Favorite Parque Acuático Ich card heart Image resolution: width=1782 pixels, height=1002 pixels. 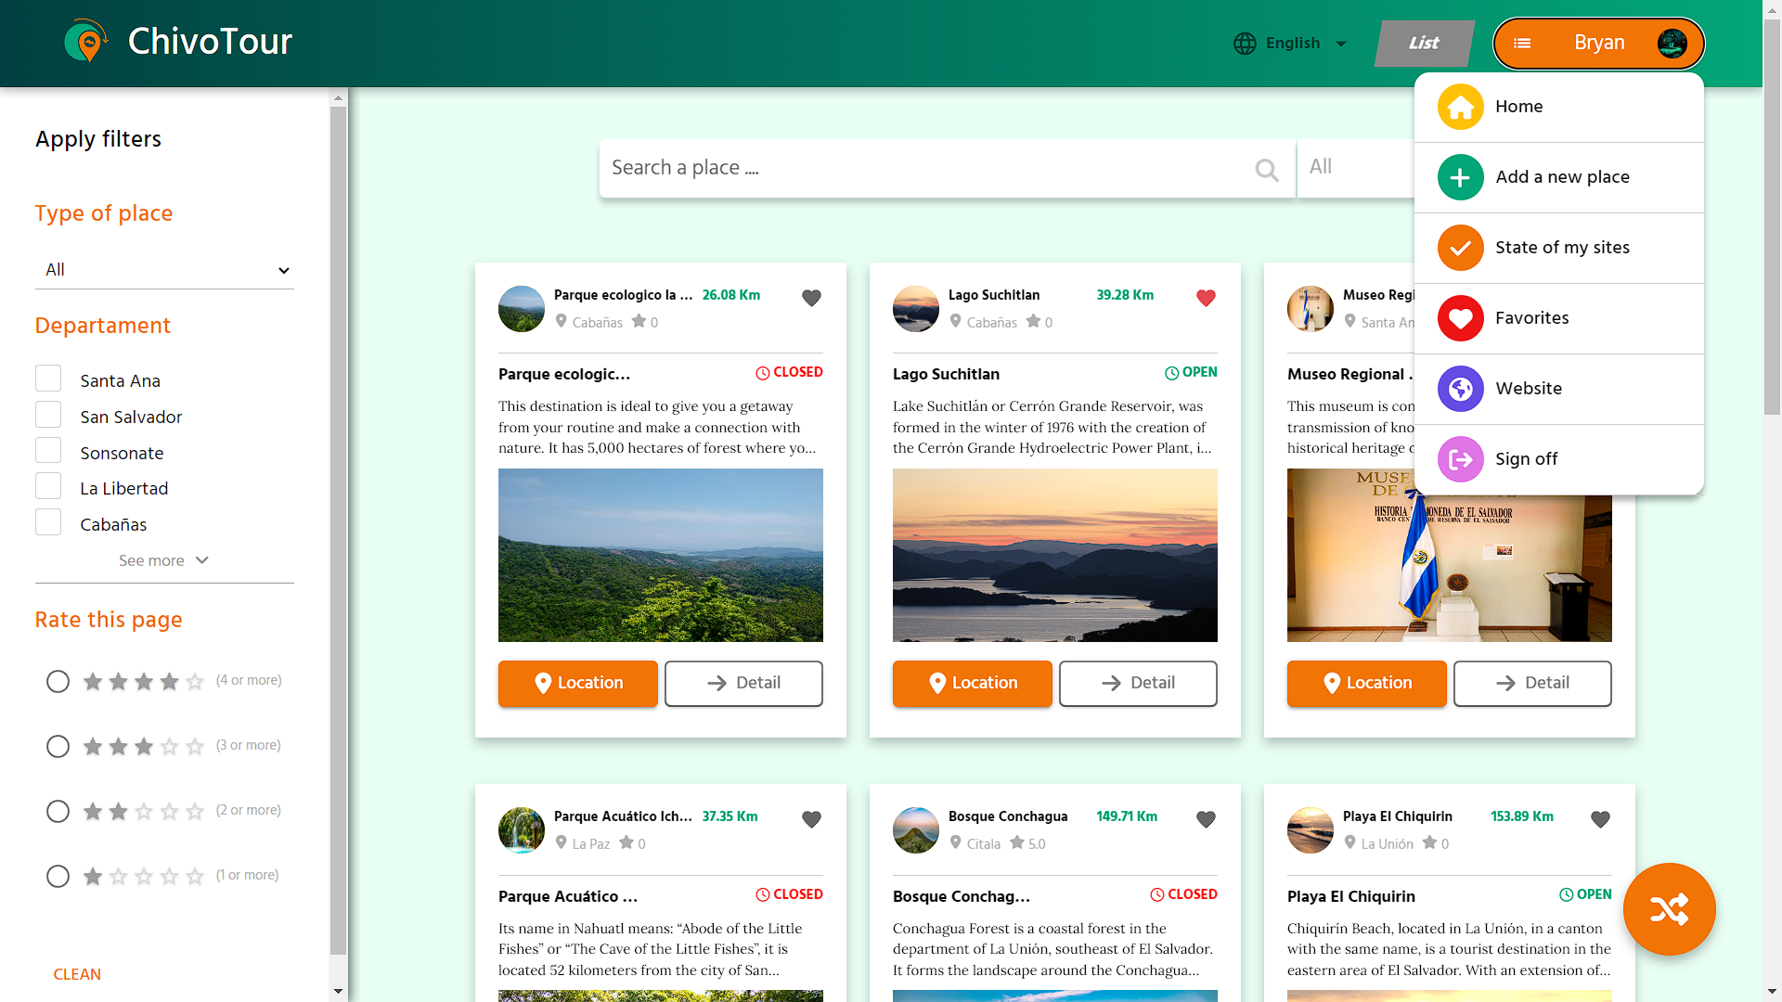811,819
